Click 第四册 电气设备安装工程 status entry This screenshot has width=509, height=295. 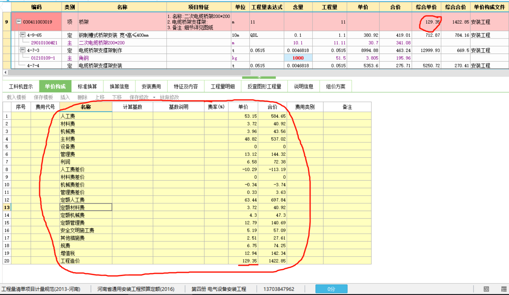coord(219,289)
